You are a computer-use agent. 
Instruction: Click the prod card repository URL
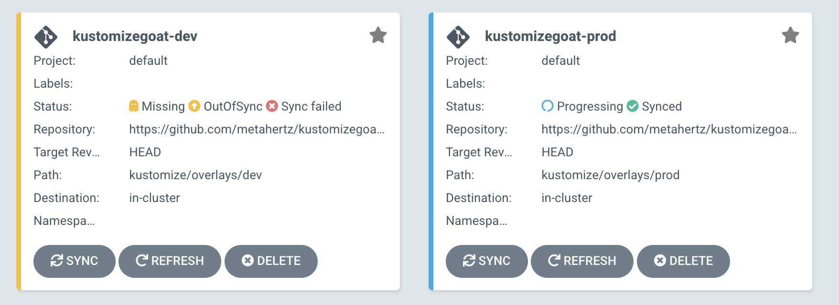click(669, 129)
